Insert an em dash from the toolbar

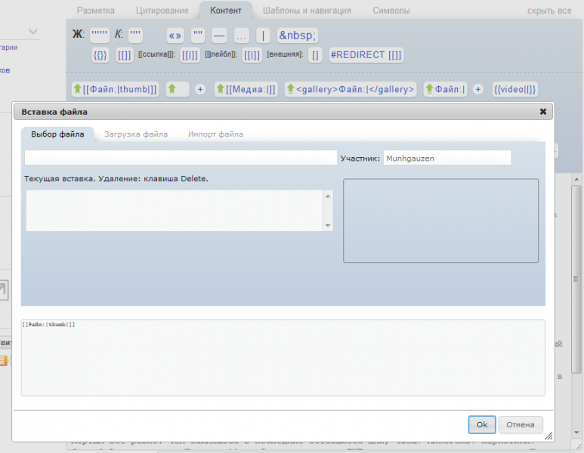[219, 35]
